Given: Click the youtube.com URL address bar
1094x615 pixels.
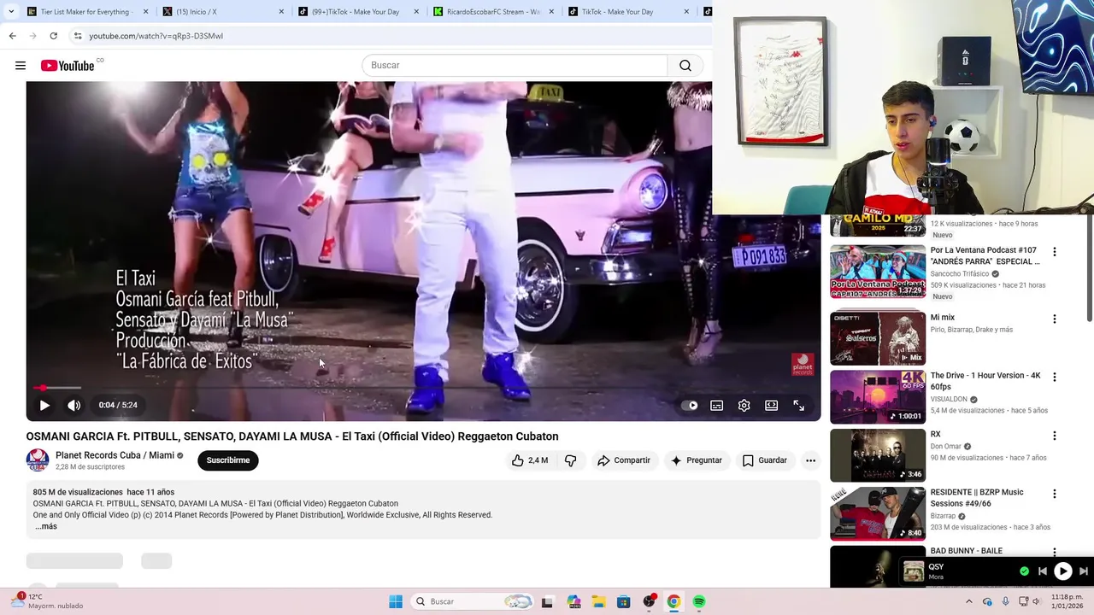Looking at the screenshot, I should click(x=156, y=36).
